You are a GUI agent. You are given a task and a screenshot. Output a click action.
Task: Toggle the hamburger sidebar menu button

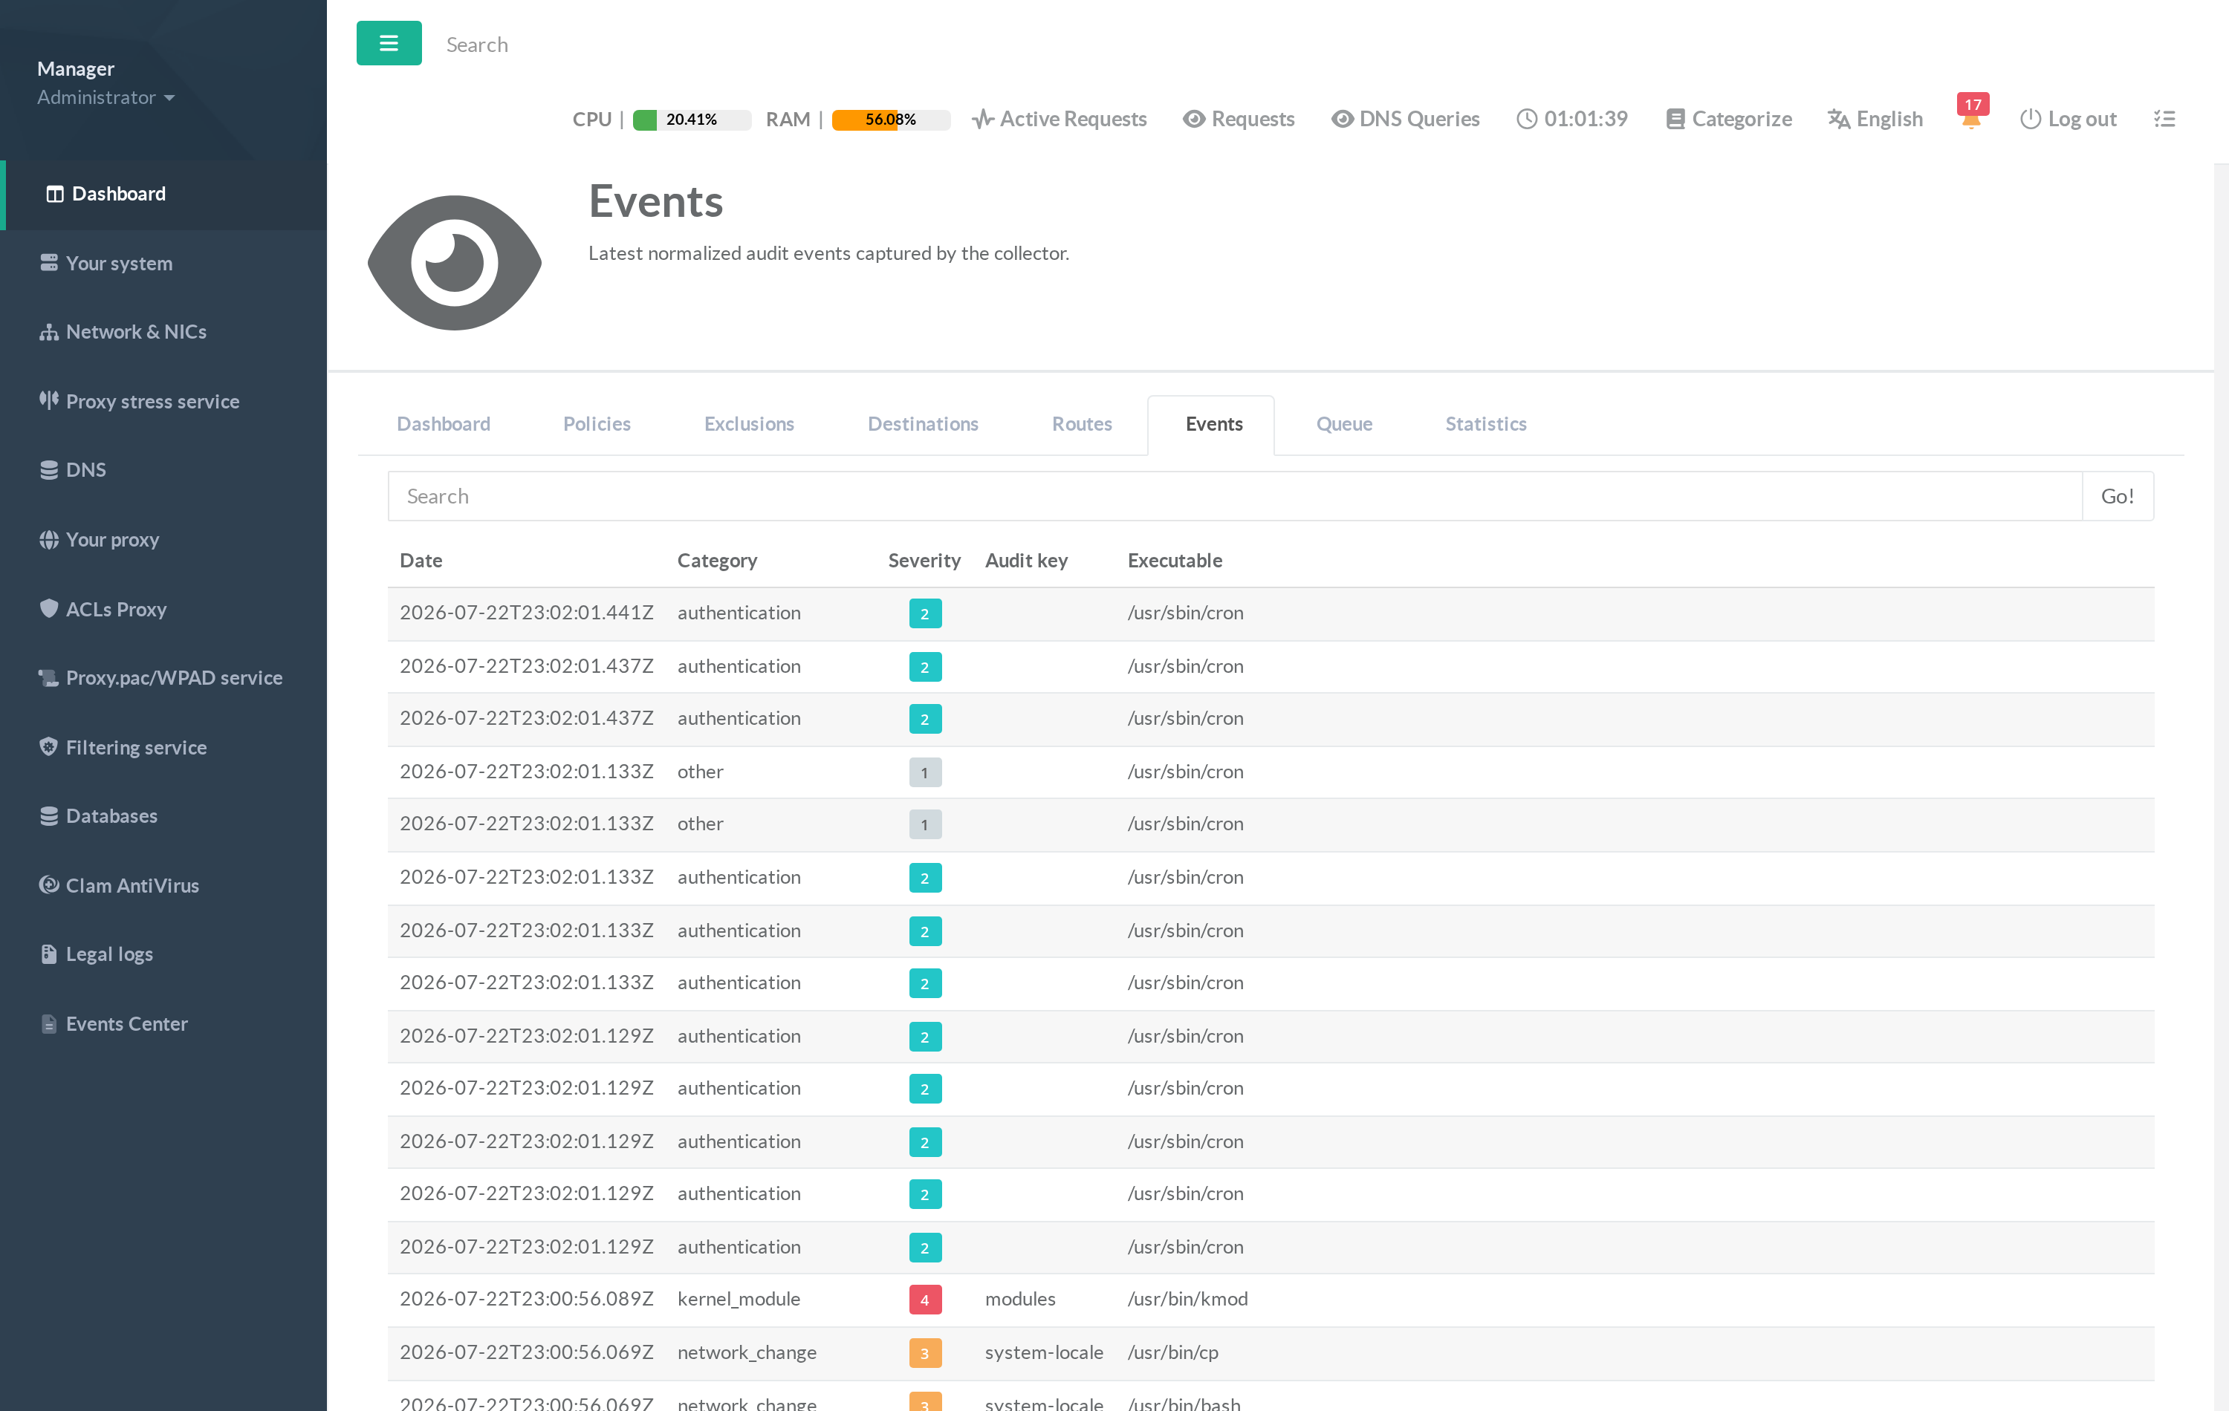[389, 44]
